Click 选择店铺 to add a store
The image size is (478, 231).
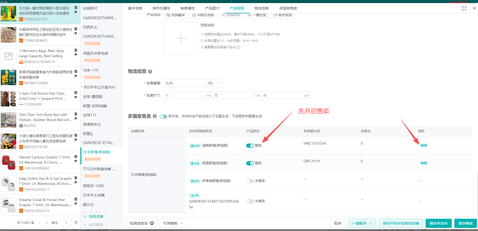(93, 216)
